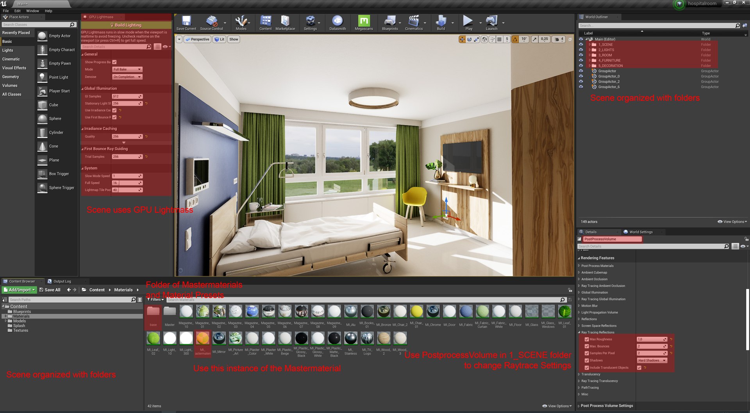Click the Lit view mode button
Viewport: 750px width, 413px height.
click(219, 39)
